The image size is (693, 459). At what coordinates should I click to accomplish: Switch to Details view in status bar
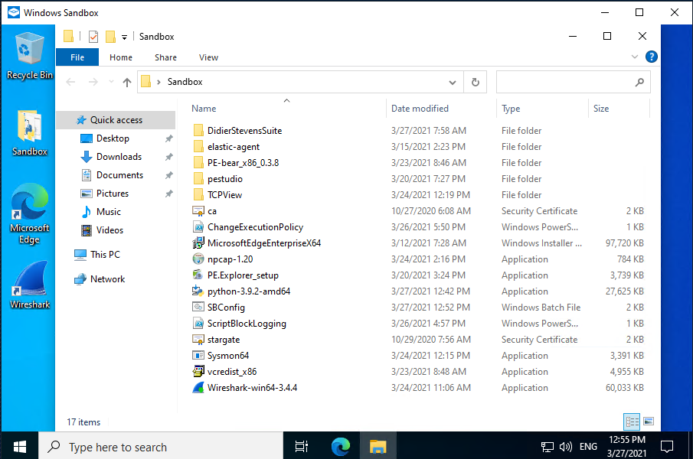tap(632, 422)
